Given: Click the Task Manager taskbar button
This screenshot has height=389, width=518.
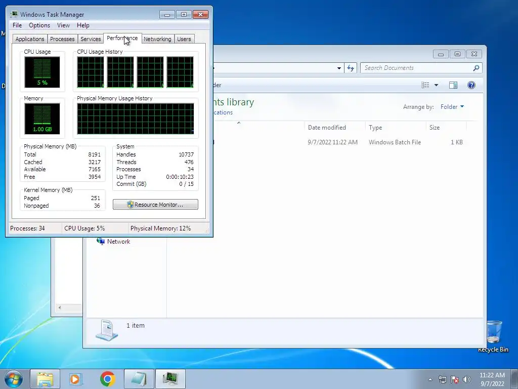Looking at the screenshot, I should [x=170, y=379].
